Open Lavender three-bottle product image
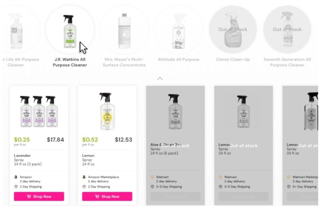 tap(39, 111)
